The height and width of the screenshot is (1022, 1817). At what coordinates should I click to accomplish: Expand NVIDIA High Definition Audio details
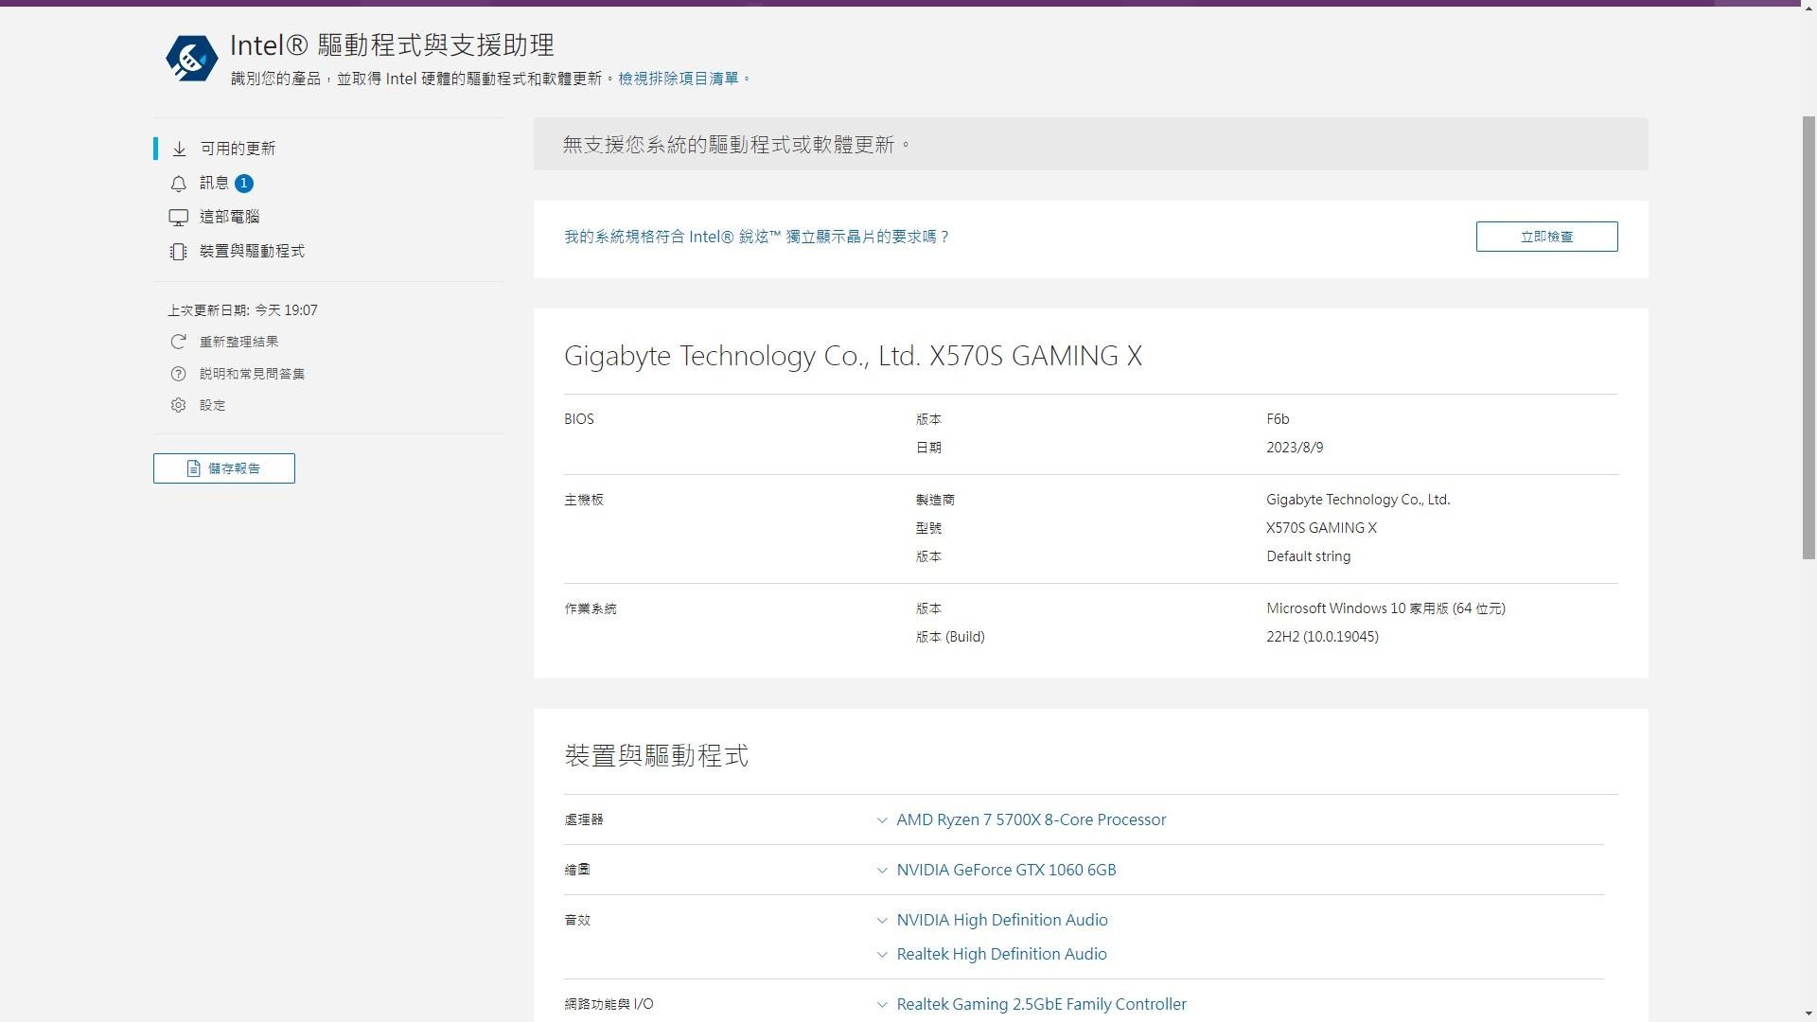click(1001, 920)
